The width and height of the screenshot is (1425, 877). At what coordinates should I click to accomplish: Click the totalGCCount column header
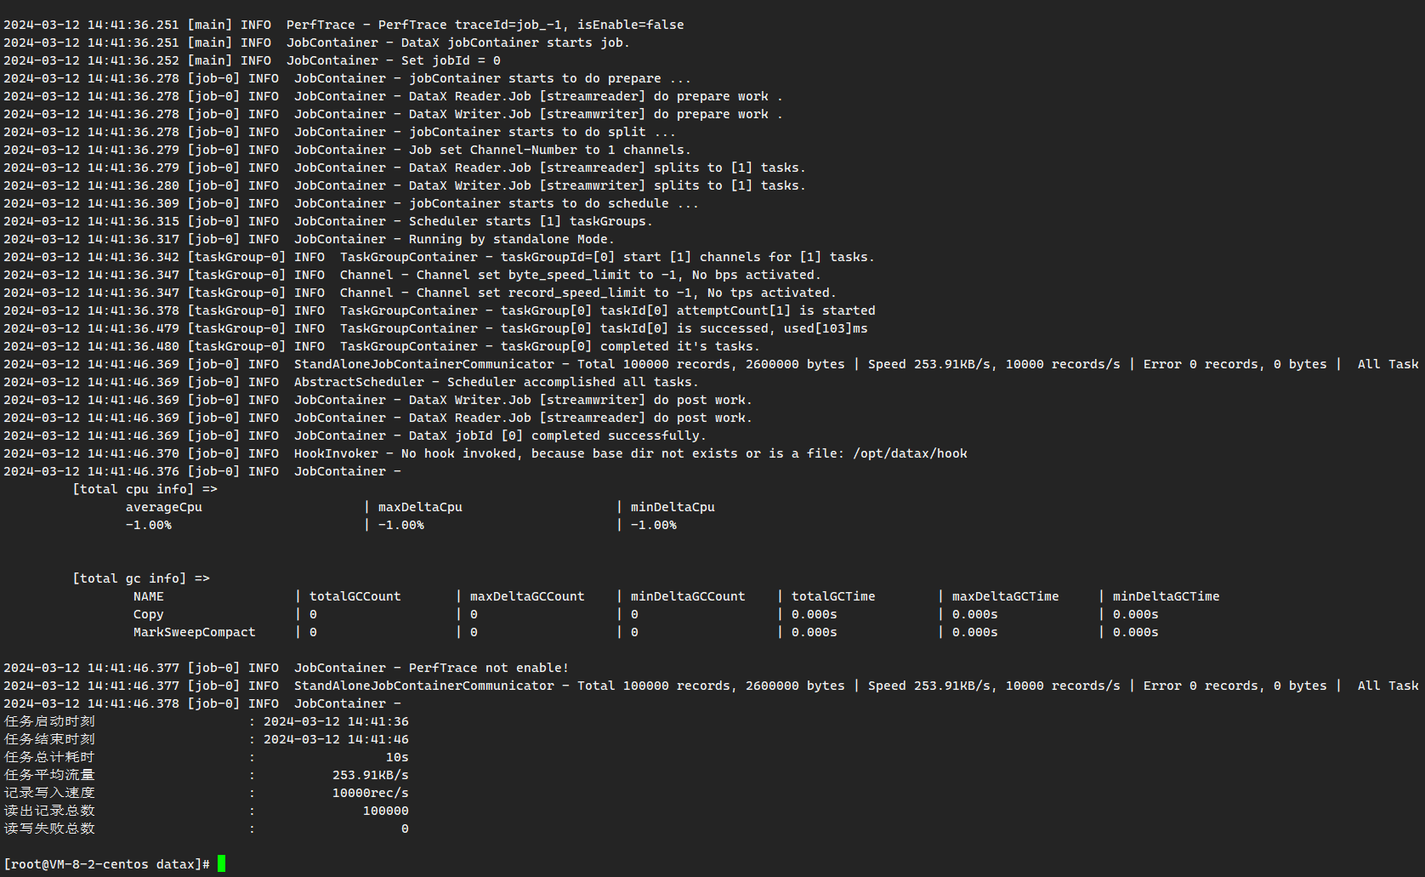pyautogui.click(x=355, y=596)
